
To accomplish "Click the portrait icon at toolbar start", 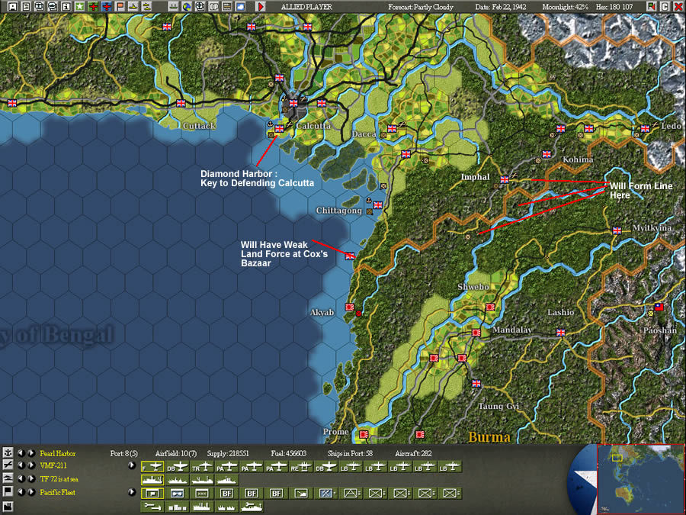I will point(12,7).
